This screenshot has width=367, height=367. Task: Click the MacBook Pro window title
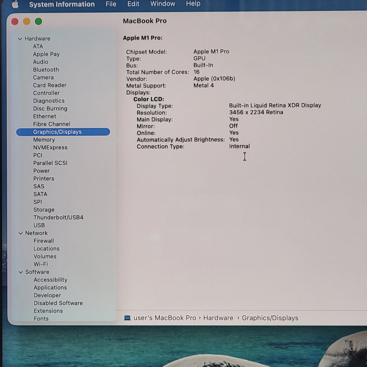[x=145, y=21]
